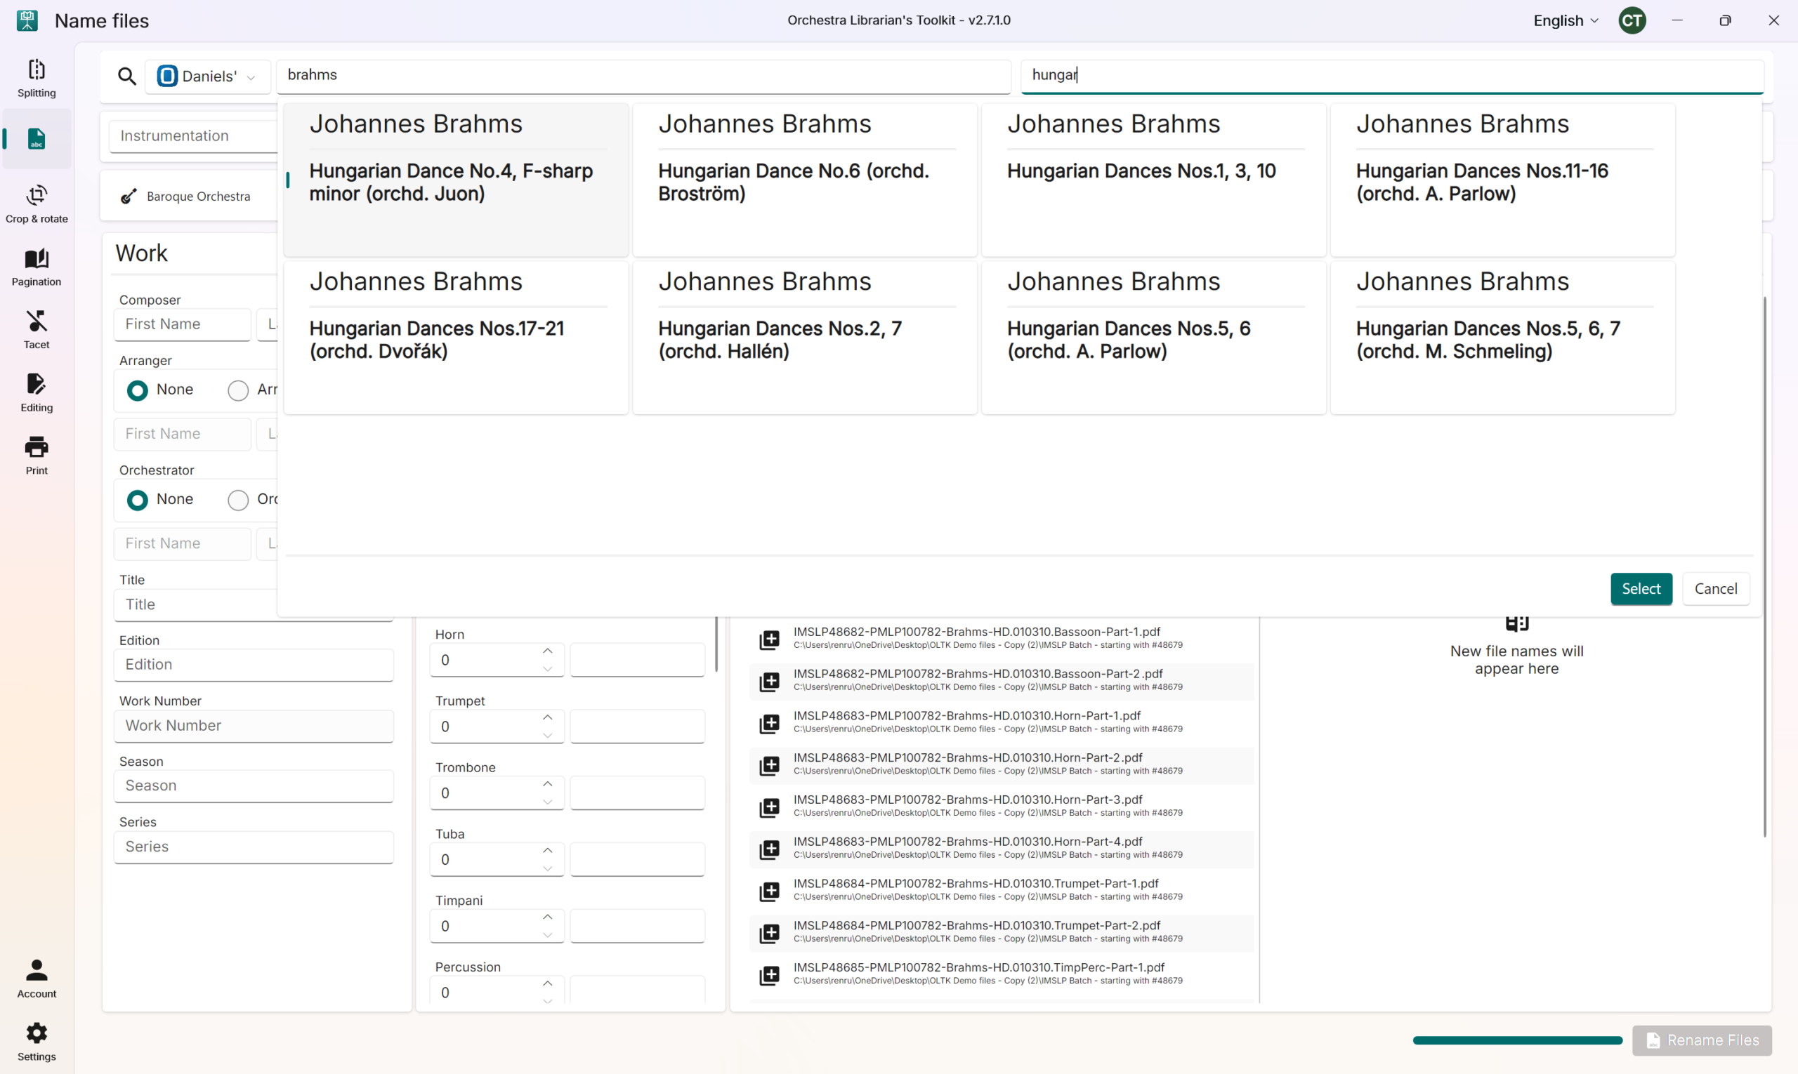Click add icon for TimpPerc-Part-1.pdf
This screenshot has width=1798, height=1074.
coord(769,975)
